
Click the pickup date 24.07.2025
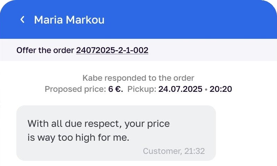click(180, 89)
